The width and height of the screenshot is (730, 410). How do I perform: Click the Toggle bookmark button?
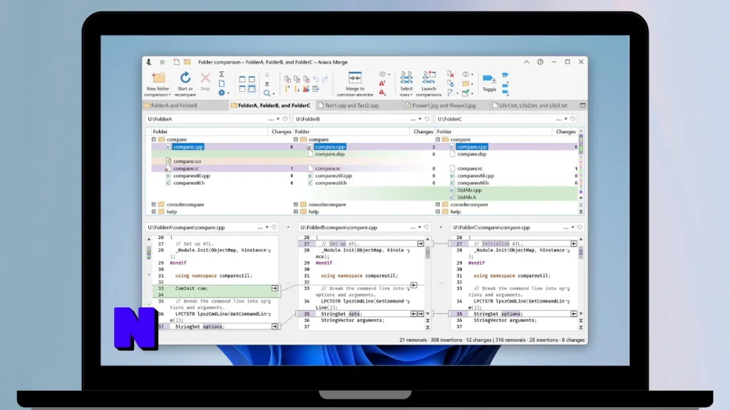point(489,83)
